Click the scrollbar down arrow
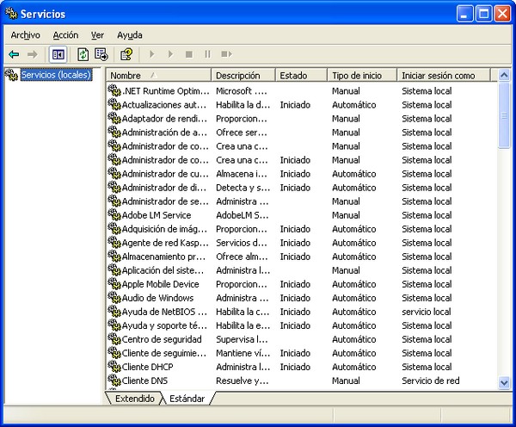The image size is (516, 427). click(x=504, y=382)
